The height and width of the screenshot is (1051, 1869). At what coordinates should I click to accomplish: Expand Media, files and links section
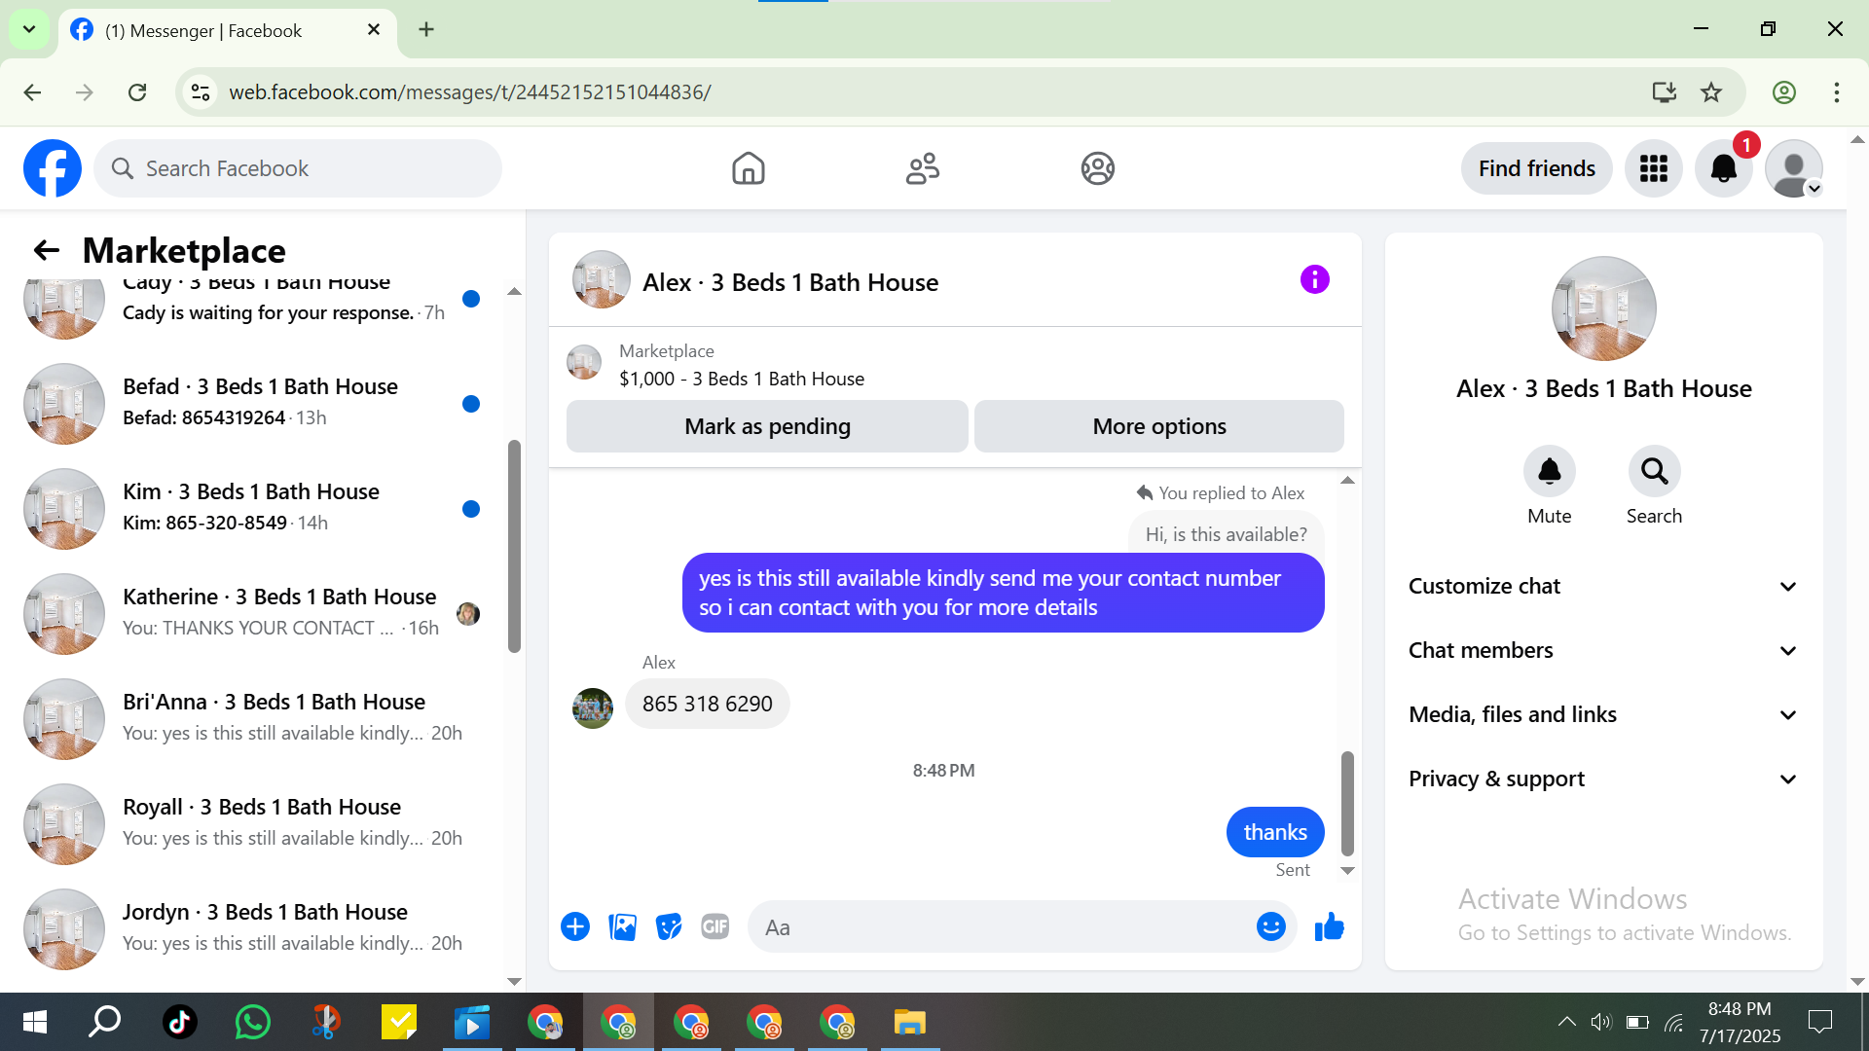pos(1603,714)
